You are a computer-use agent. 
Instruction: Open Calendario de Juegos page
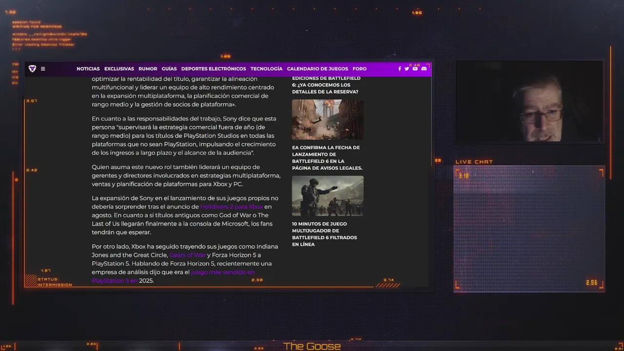coord(317,69)
